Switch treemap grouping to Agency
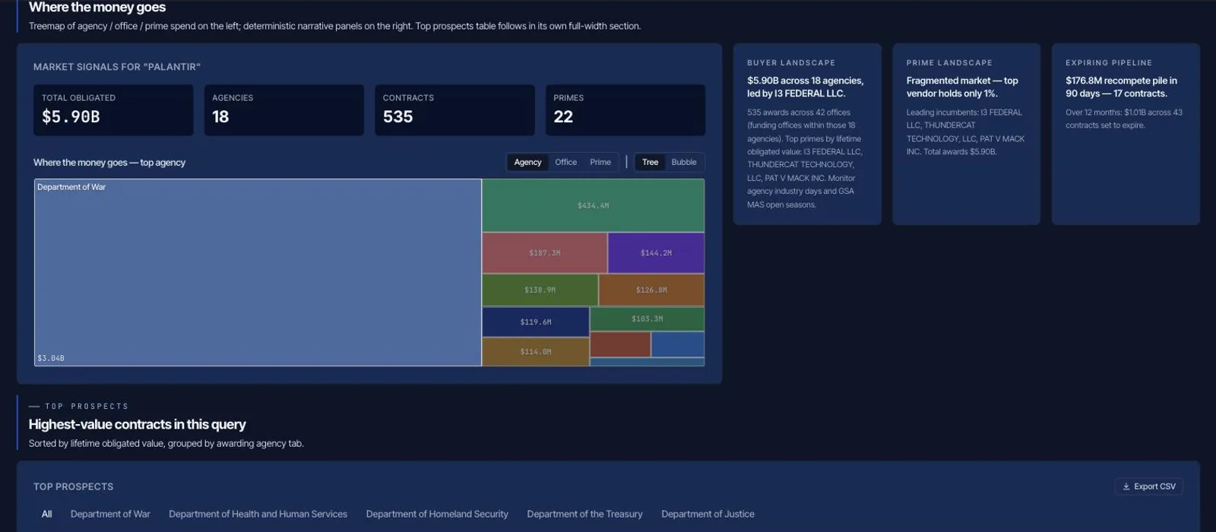Viewport: 1216px width, 532px height. click(x=527, y=162)
